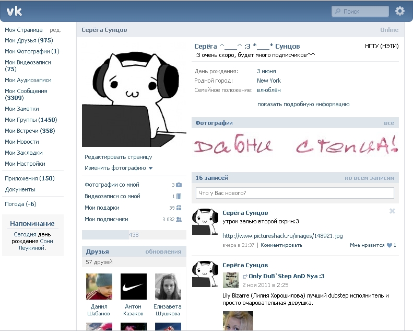
Task: Open Мои Настройки in sidebar
Action: click(25, 164)
